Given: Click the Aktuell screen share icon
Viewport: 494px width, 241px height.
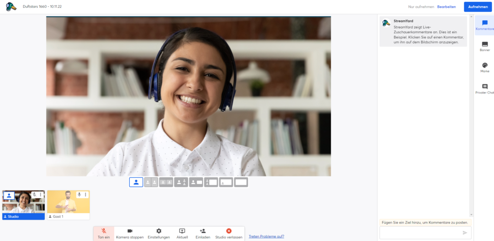Looking at the screenshot, I should tap(182, 233).
